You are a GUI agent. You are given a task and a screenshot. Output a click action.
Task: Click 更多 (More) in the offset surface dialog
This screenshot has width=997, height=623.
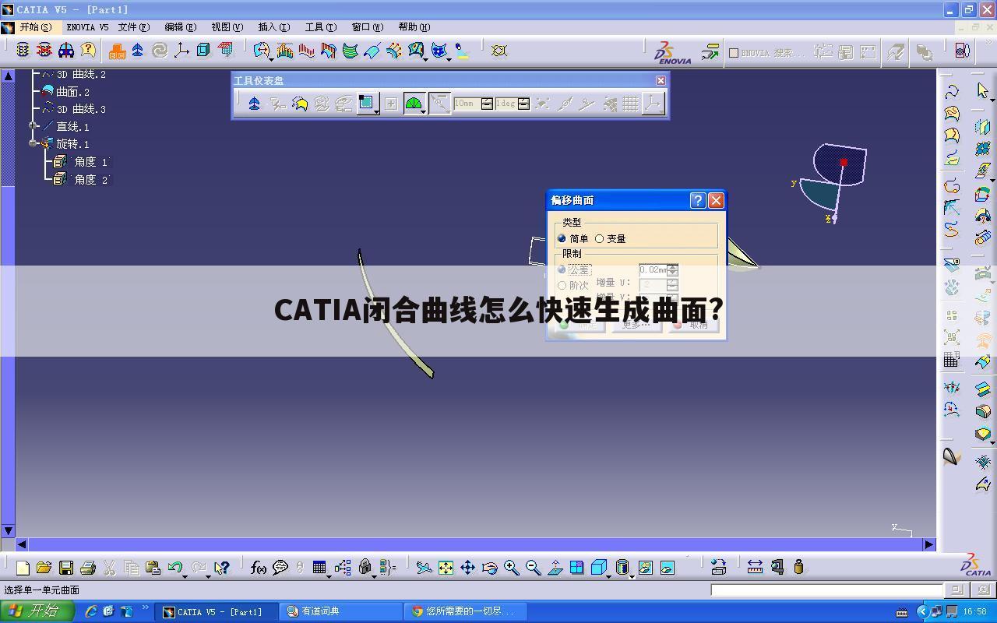point(636,325)
